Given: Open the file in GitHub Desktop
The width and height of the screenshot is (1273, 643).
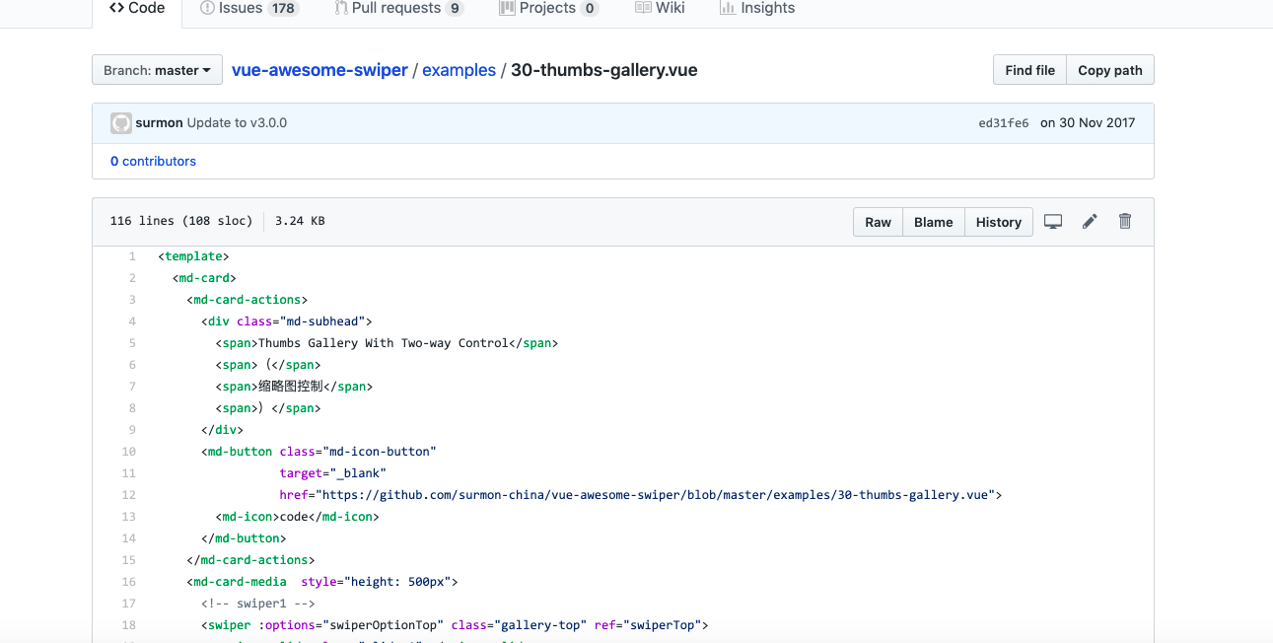Looking at the screenshot, I should [x=1052, y=221].
